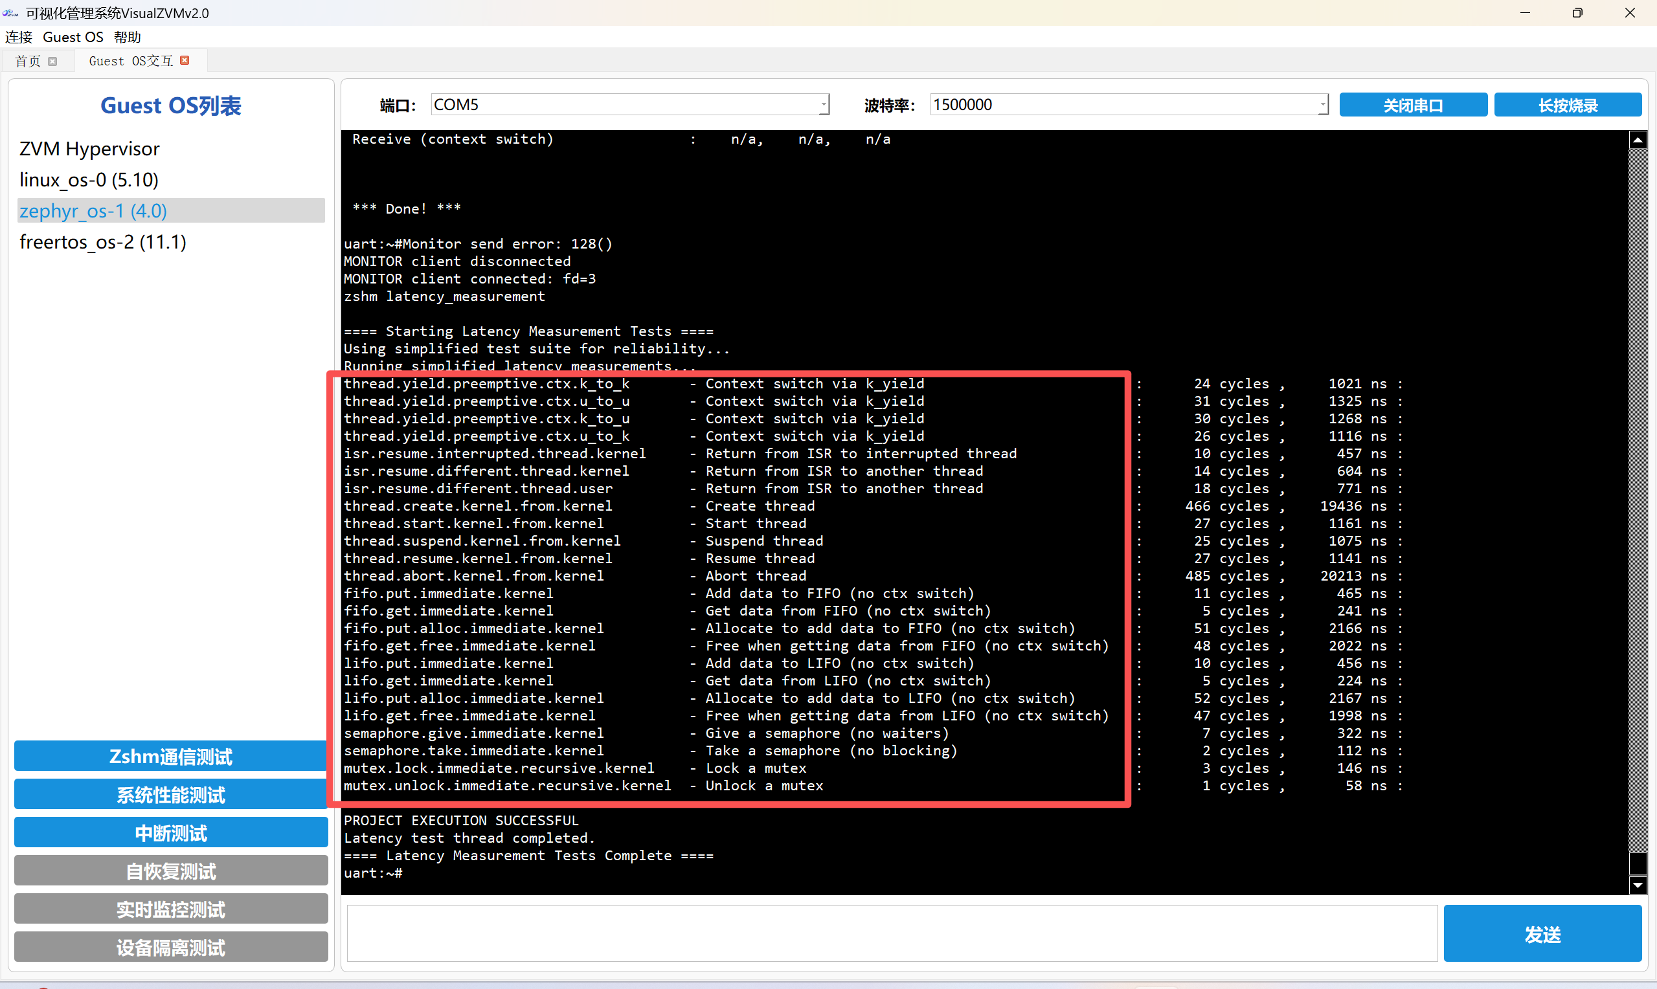Screen dimensions: 1657x989
Task: Start the 系统性能测试 test
Action: coord(171,794)
